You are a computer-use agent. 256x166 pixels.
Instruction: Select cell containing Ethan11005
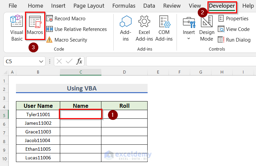click(x=38, y=149)
